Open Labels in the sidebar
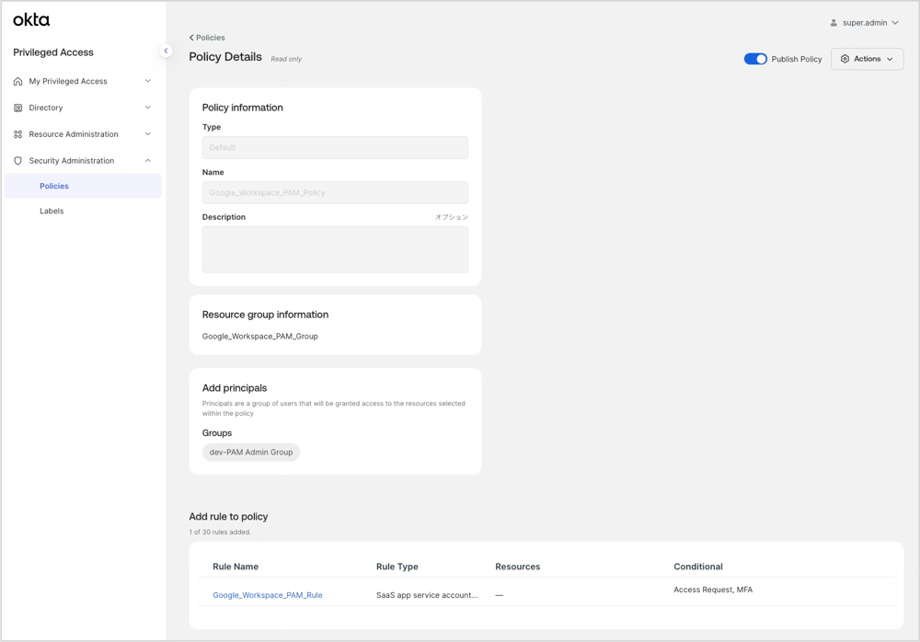This screenshot has width=920, height=642. click(52, 211)
